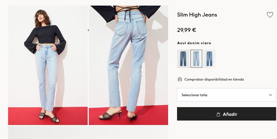Screen dimensions: 277x139
Task: Open the back view jeans photo
Action: (x=128, y=65)
